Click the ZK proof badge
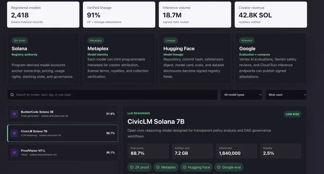324x174 pixels. (x=140, y=167)
